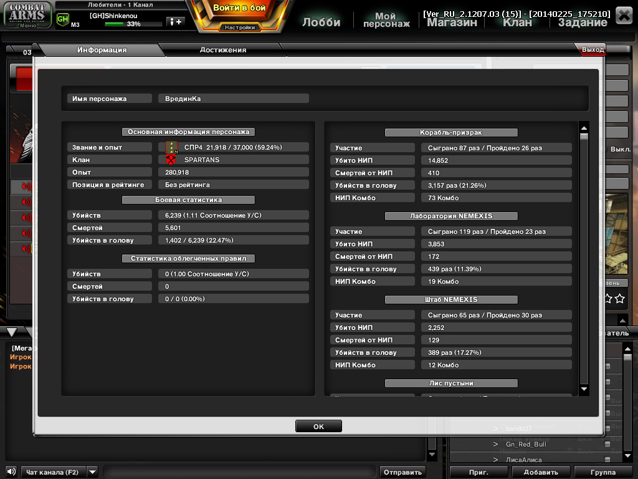Screen dimensions: 638x479
Task: Select player Gn_Red_Bull in the list
Action: click(x=526, y=444)
